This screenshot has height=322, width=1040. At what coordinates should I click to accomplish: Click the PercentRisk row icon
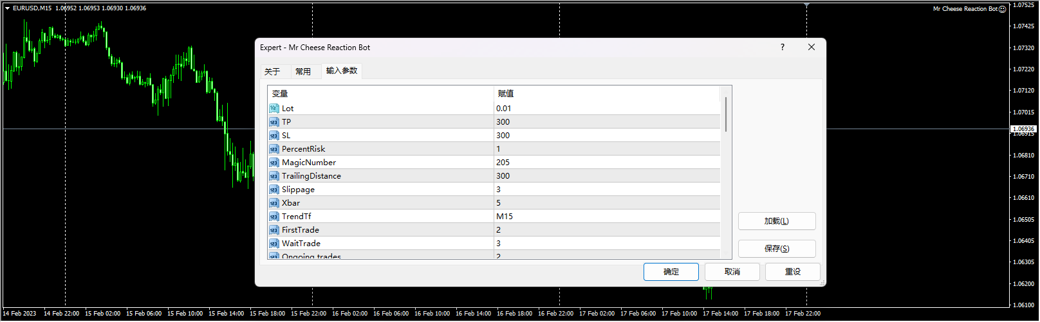tap(274, 149)
